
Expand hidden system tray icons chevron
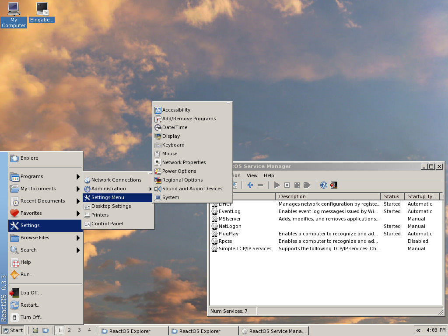click(x=419, y=330)
